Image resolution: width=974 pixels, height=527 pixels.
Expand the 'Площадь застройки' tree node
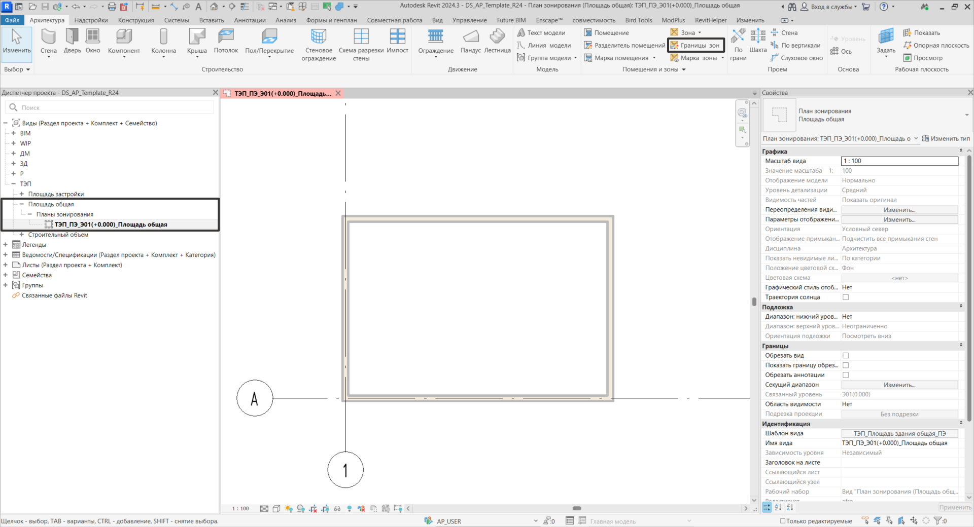[x=22, y=194]
